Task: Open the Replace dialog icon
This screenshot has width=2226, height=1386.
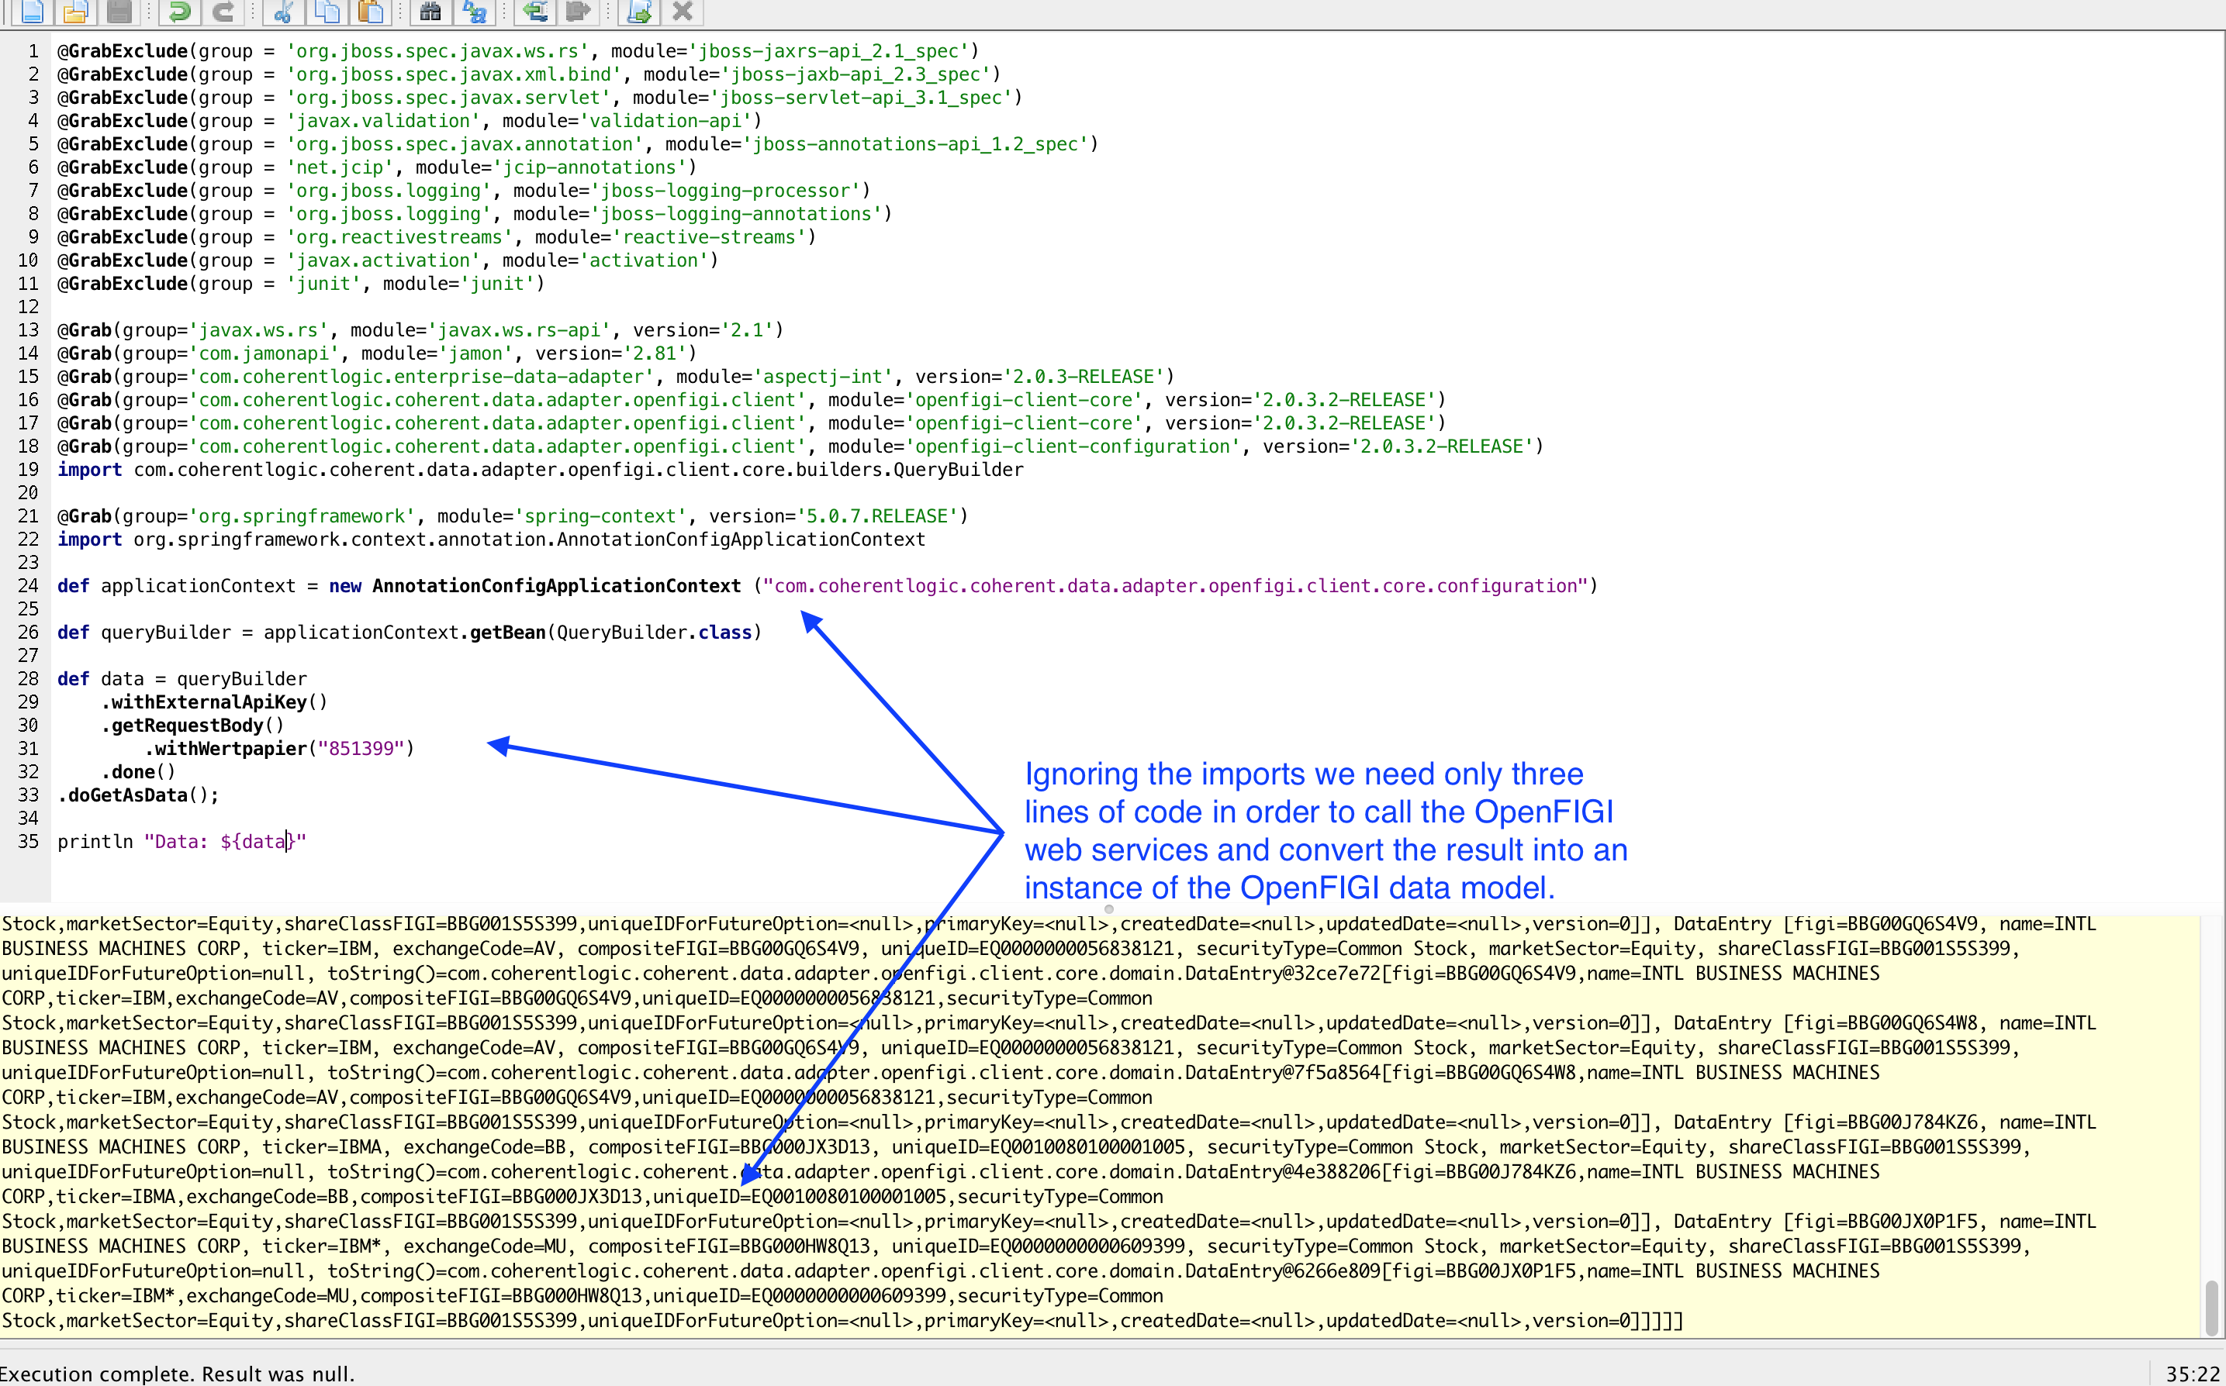Action: pos(475,11)
